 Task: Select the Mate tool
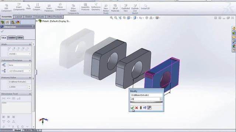coord(28,7)
